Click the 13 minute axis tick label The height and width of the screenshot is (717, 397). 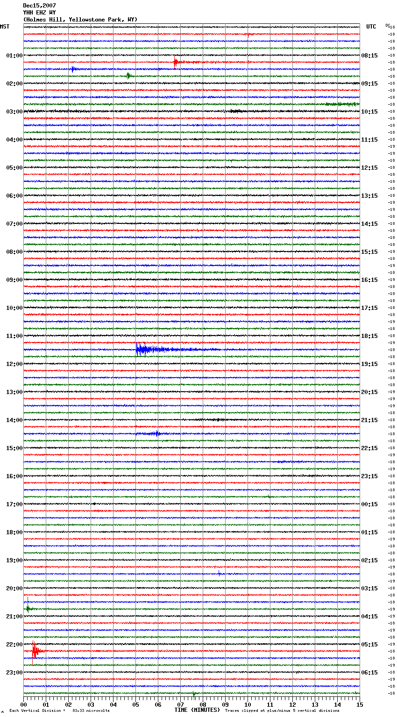315,704
